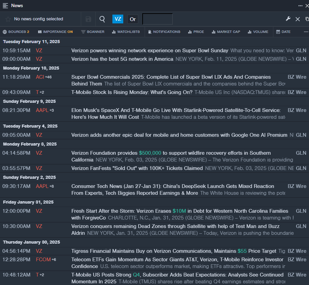Open the Sources 2 filter
This screenshot has width=309, height=285.
click(x=16, y=32)
